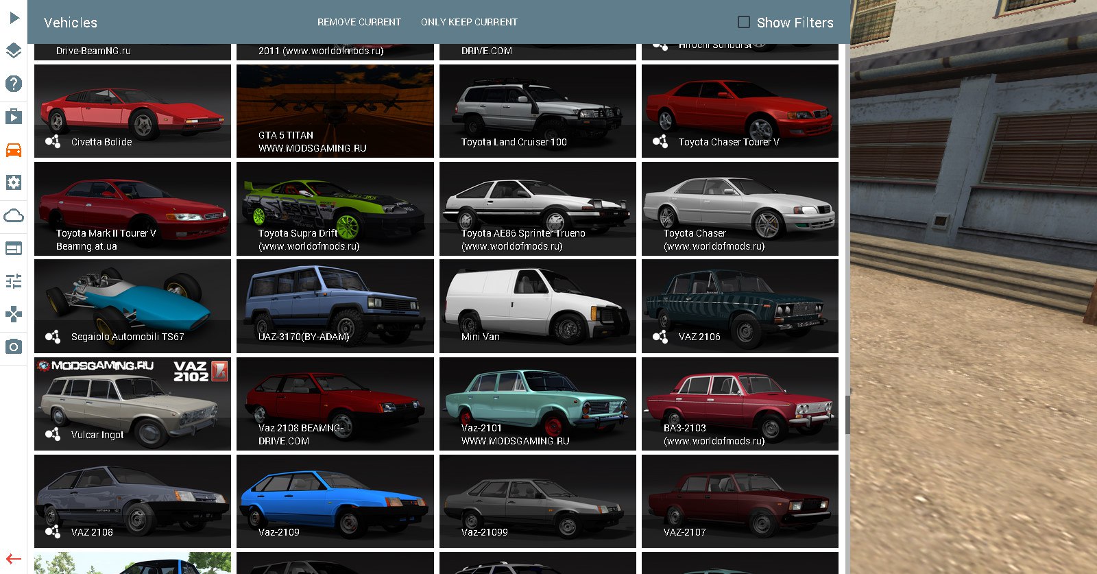The width and height of the screenshot is (1097, 574).
Task: Click the red back arrow icon
Action: click(x=14, y=559)
